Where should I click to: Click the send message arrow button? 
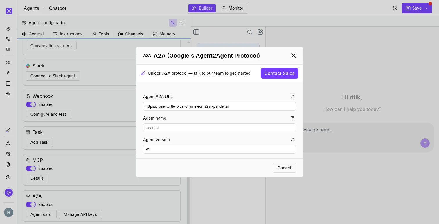click(425, 143)
